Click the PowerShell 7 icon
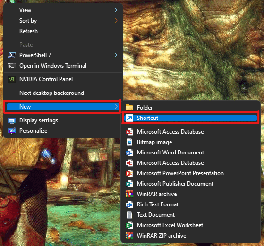The image size is (264, 246). [x=12, y=55]
